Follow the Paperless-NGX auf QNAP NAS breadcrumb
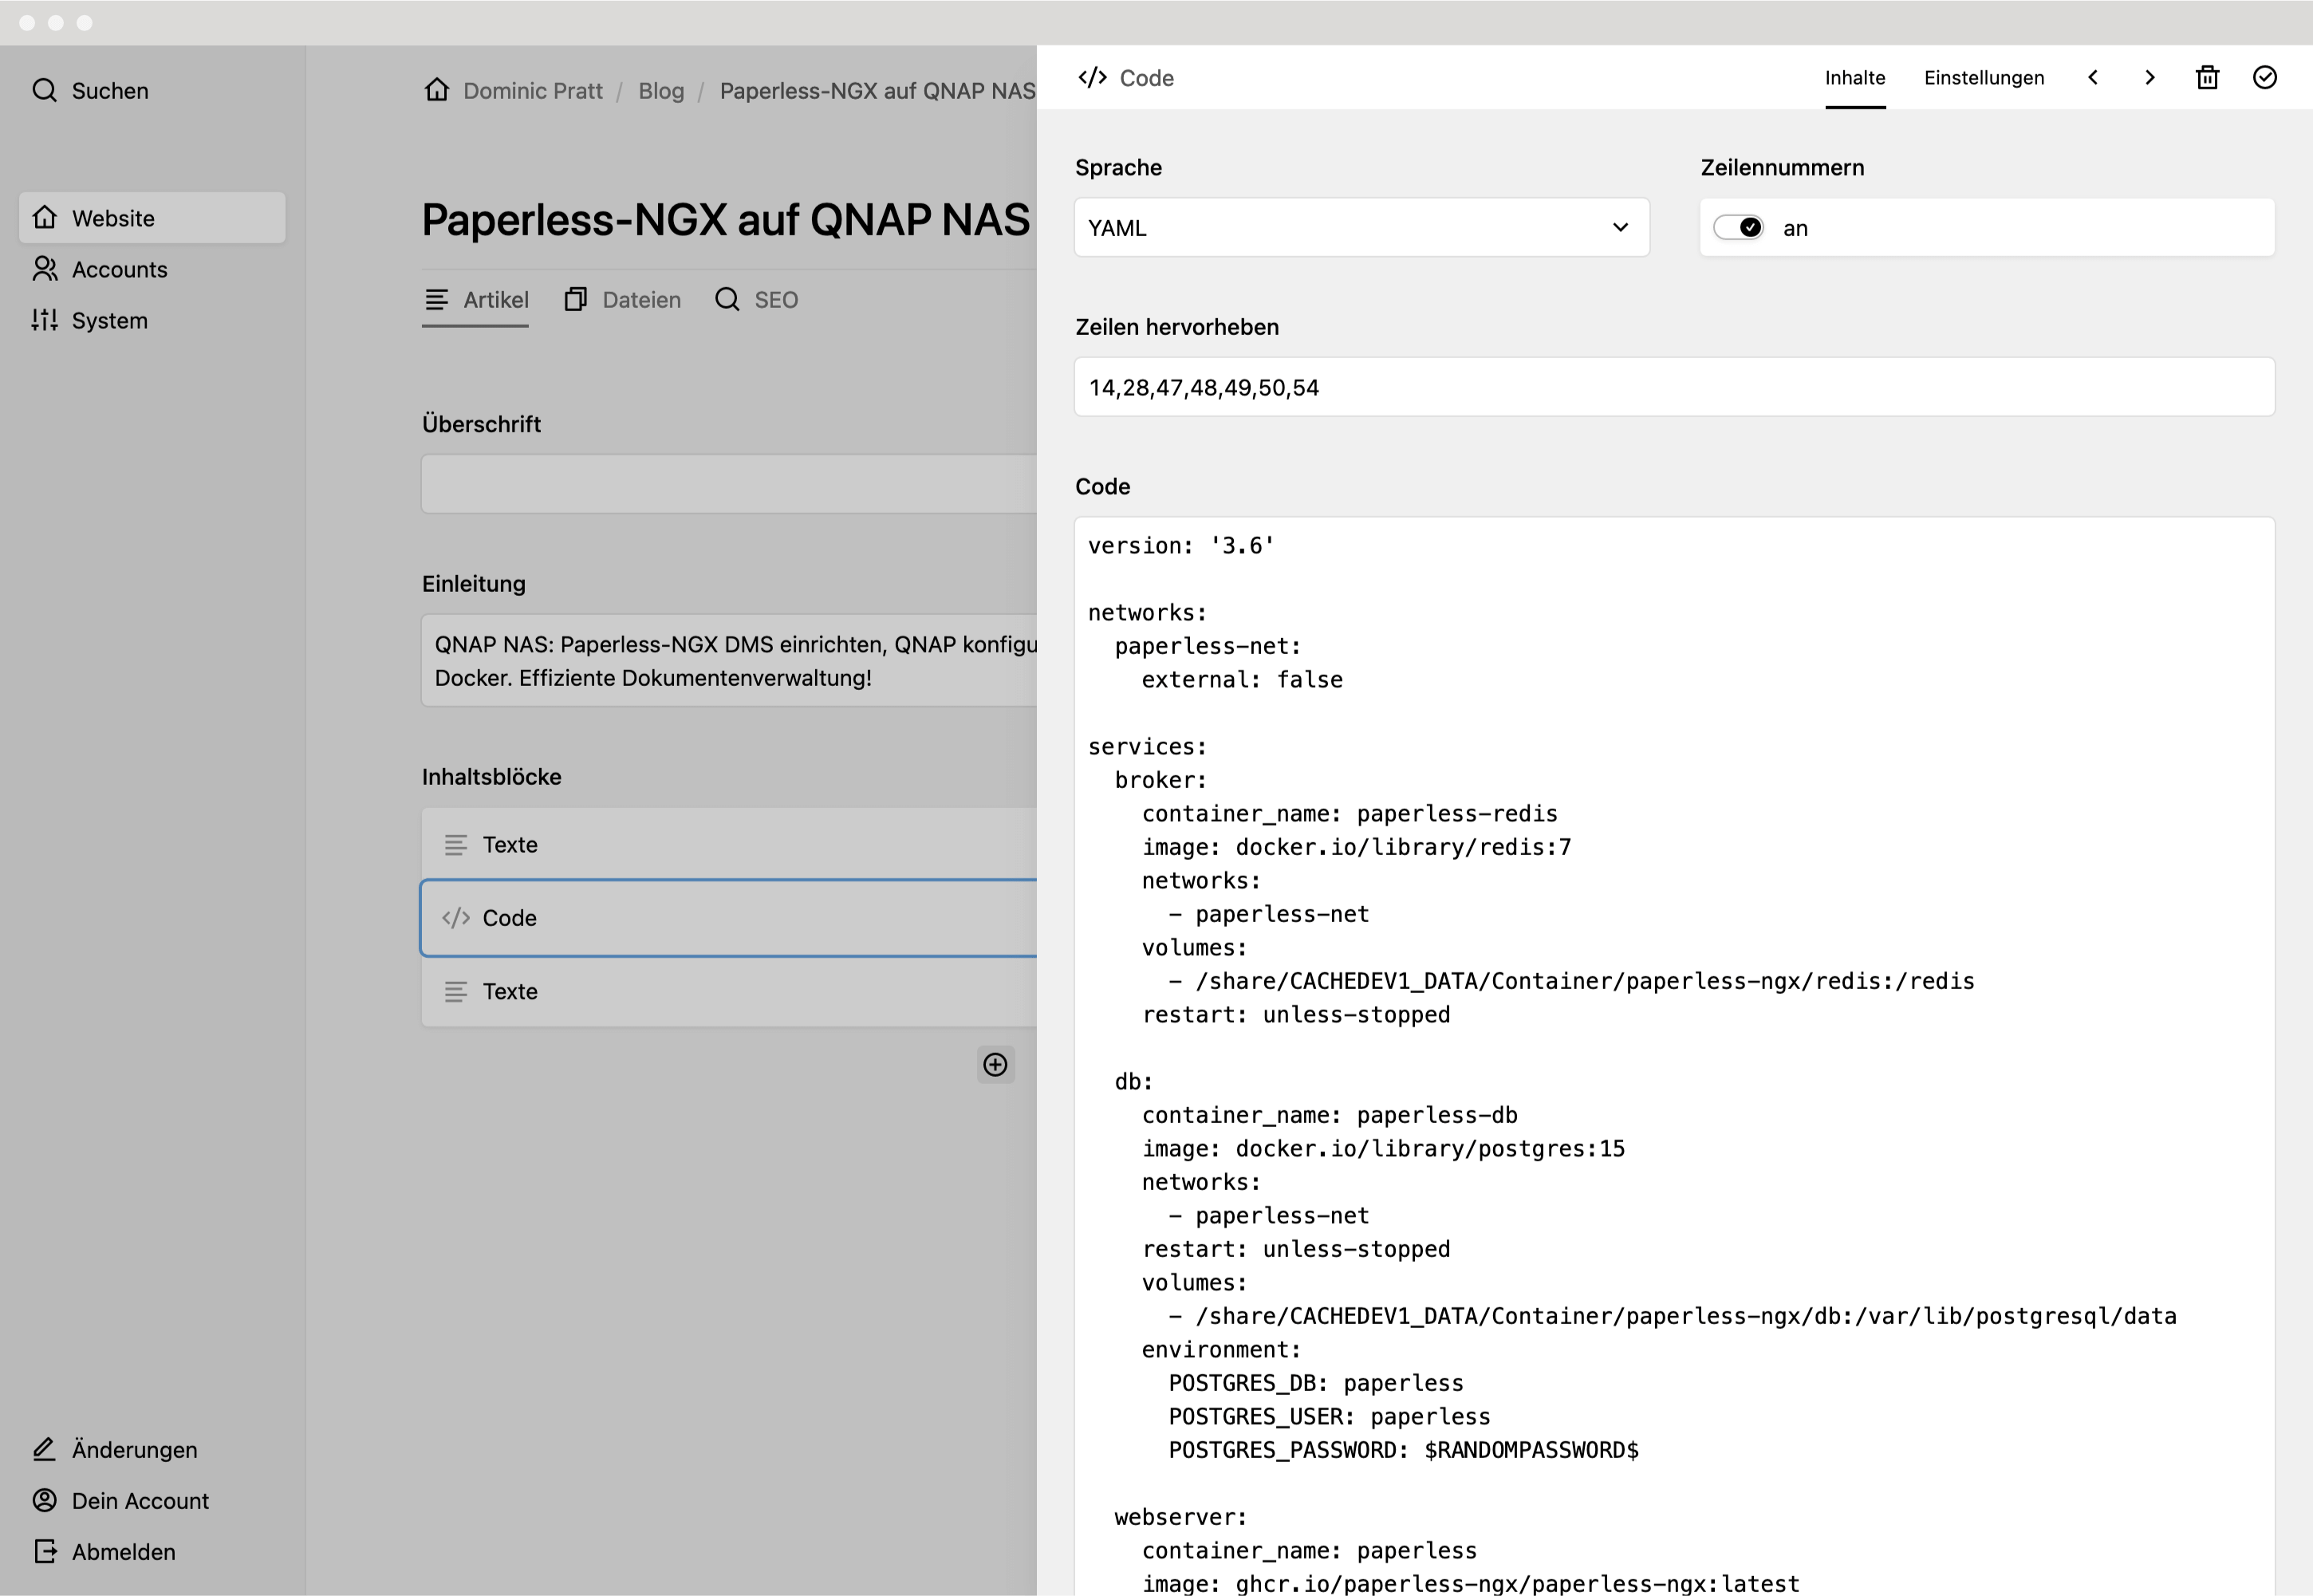The height and width of the screenshot is (1596, 2313). pyautogui.click(x=877, y=90)
